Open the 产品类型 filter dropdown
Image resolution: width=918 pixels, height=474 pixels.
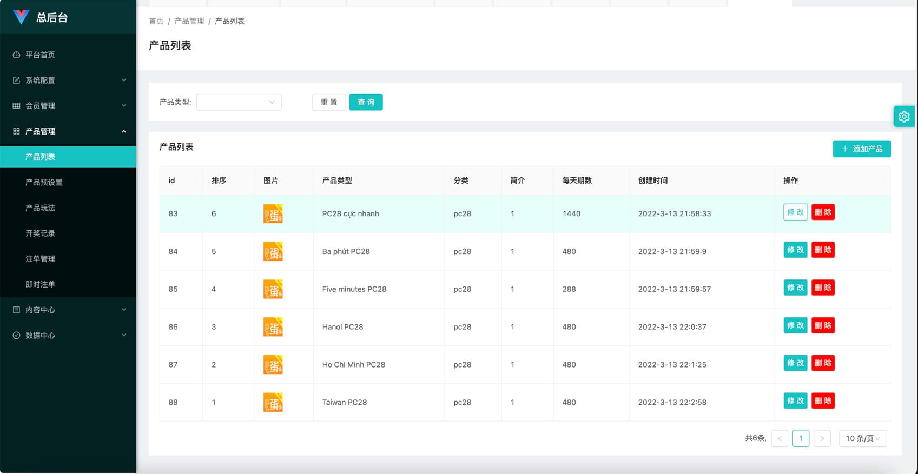[x=239, y=102]
